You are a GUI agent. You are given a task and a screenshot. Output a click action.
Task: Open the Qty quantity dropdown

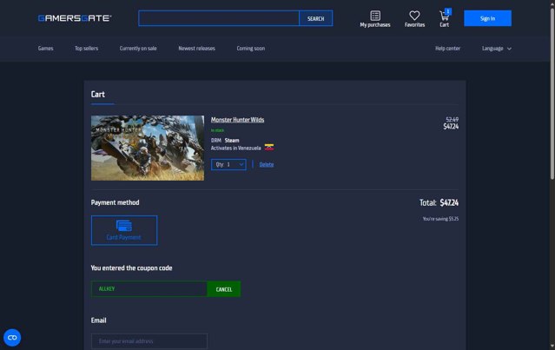point(228,164)
